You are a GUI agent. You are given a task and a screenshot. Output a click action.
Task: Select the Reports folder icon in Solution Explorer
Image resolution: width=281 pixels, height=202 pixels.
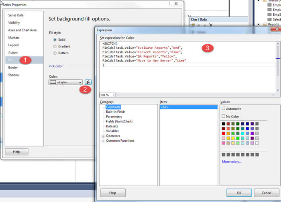265,24
